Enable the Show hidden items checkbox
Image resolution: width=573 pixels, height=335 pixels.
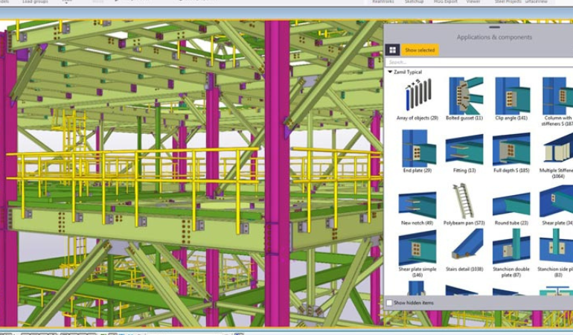click(389, 303)
